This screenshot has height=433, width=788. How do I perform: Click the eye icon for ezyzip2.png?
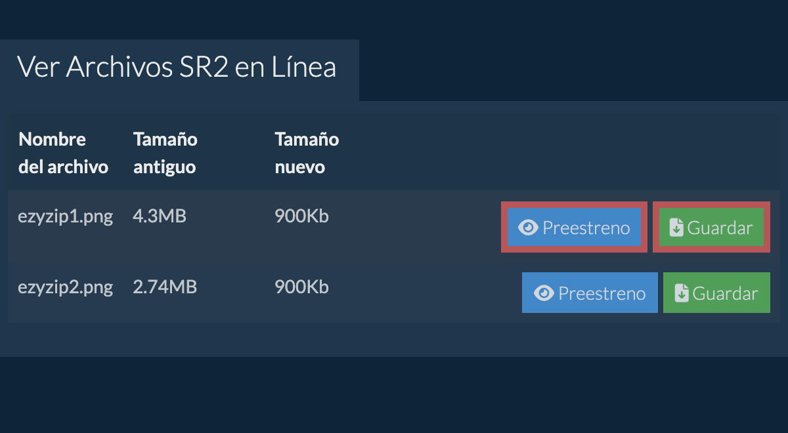click(544, 293)
